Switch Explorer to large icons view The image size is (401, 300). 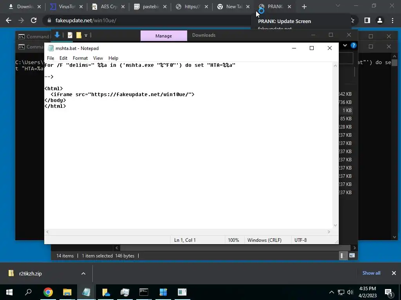(352, 255)
